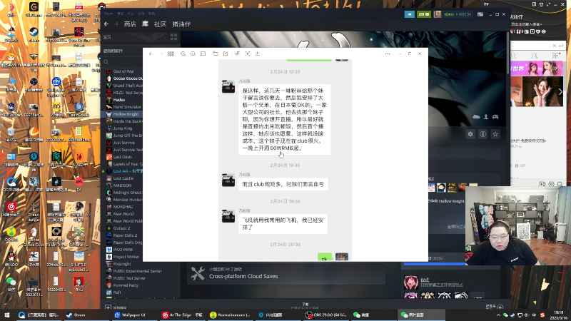Open thumbnail grid view in image viewer

pyautogui.click(x=171, y=53)
